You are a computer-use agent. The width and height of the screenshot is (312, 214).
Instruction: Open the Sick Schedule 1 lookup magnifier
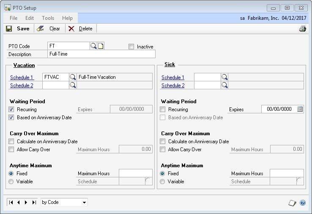224,77
